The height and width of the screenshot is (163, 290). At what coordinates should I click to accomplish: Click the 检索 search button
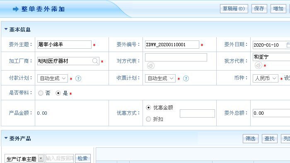[83, 158]
